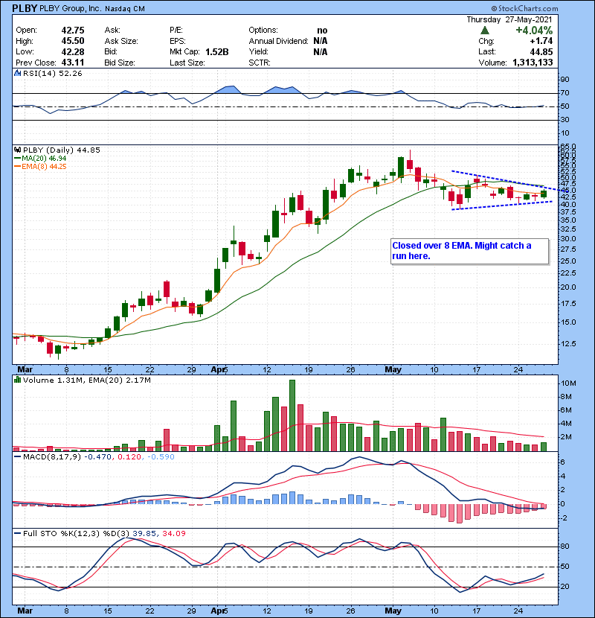
Task: Click the MACD value -0.470
Action: [x=98, y=457]
